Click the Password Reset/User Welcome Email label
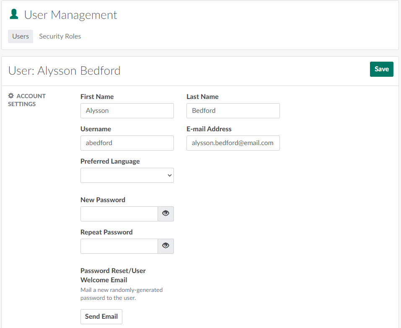Viewport: 401px width, 328px height. [x=113, y=275]
